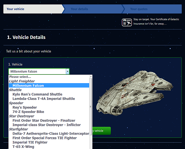185x149 pixels.
Task: Click the dropdown list scrollbar thumb
Action: click(91, 106)
